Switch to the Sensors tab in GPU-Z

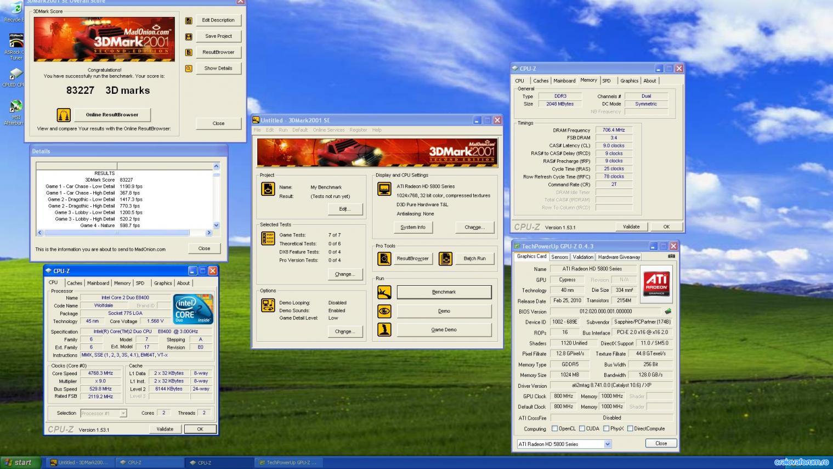[x=559, y=257]
